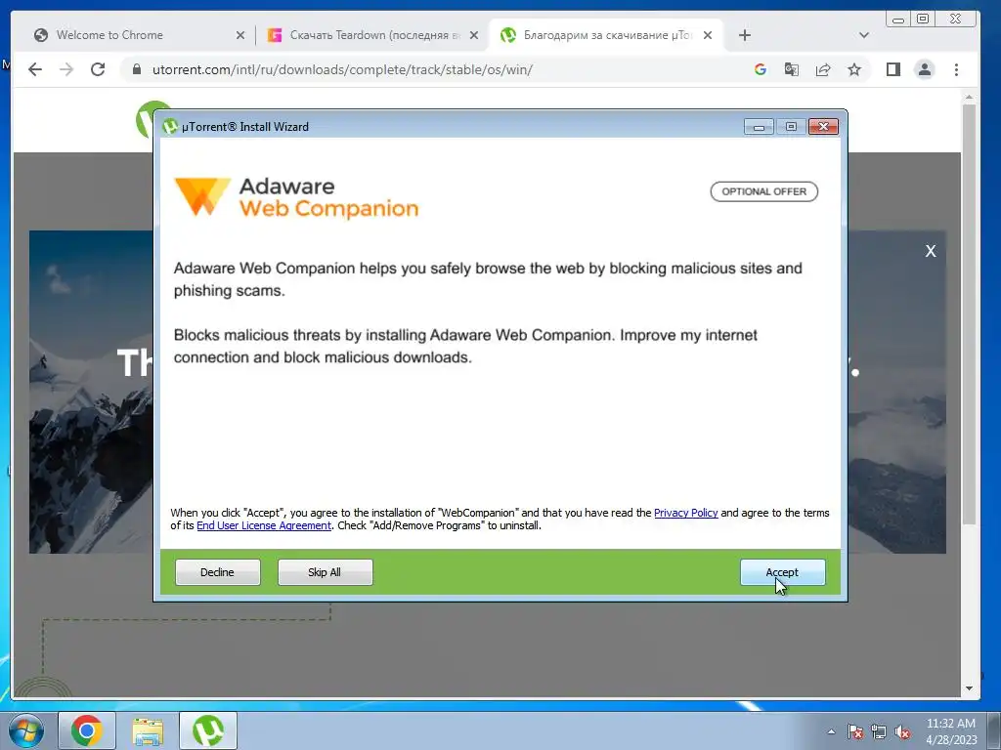Viewport: 1001px width, 750px height.
Task: Click the scrollbar up arrow
Action: 969,98
